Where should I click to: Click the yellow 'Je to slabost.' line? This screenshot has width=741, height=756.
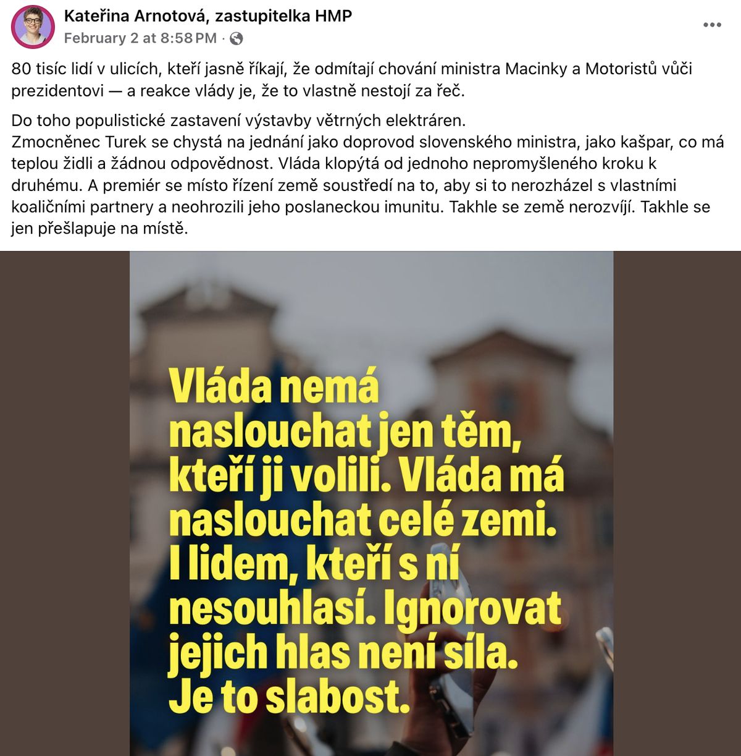pyautogui.click(x=290, y=697)
